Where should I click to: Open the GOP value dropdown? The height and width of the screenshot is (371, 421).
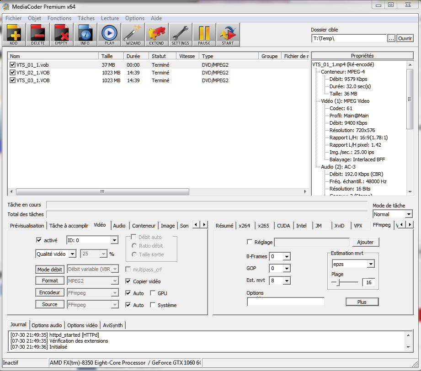pyautogui.click(x=287, y=268)
